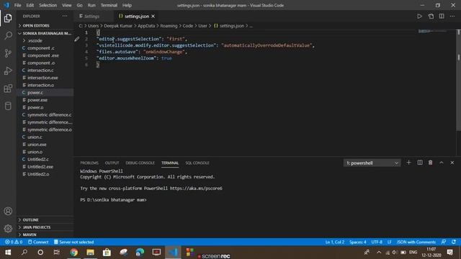Open Task View on the taskbar
The height and width of the screenshot is (259, 461).
click(56, 253)
